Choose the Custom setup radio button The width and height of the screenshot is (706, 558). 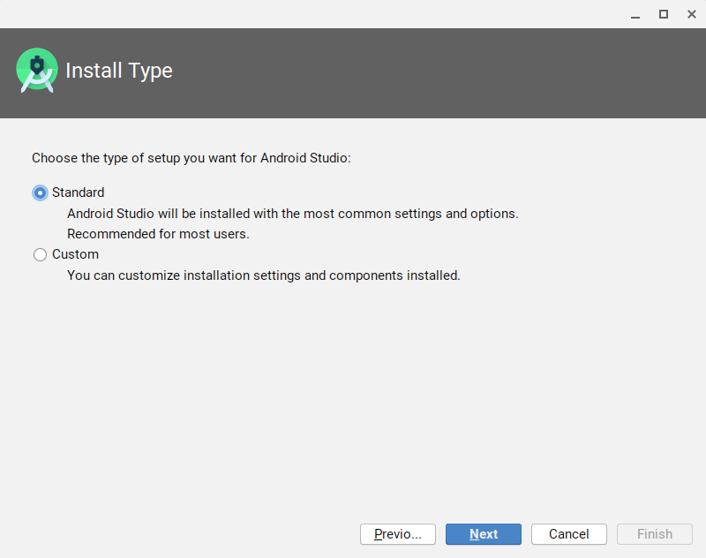coord(40,254)
